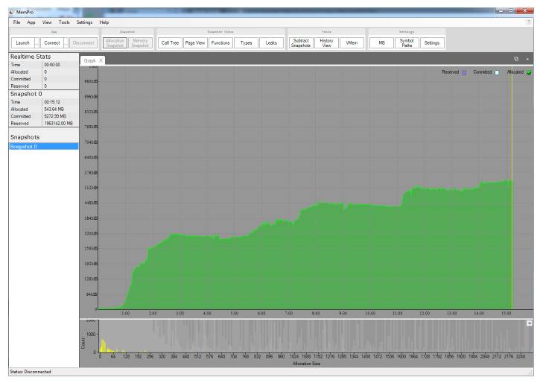Screen dimensions: 540x383
Task: Open the Leaks view
Action: tap(271, 43)
